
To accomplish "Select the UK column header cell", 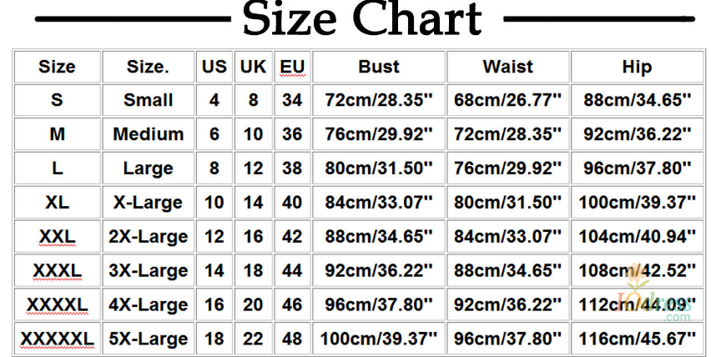I will click(x=253, y=67).
